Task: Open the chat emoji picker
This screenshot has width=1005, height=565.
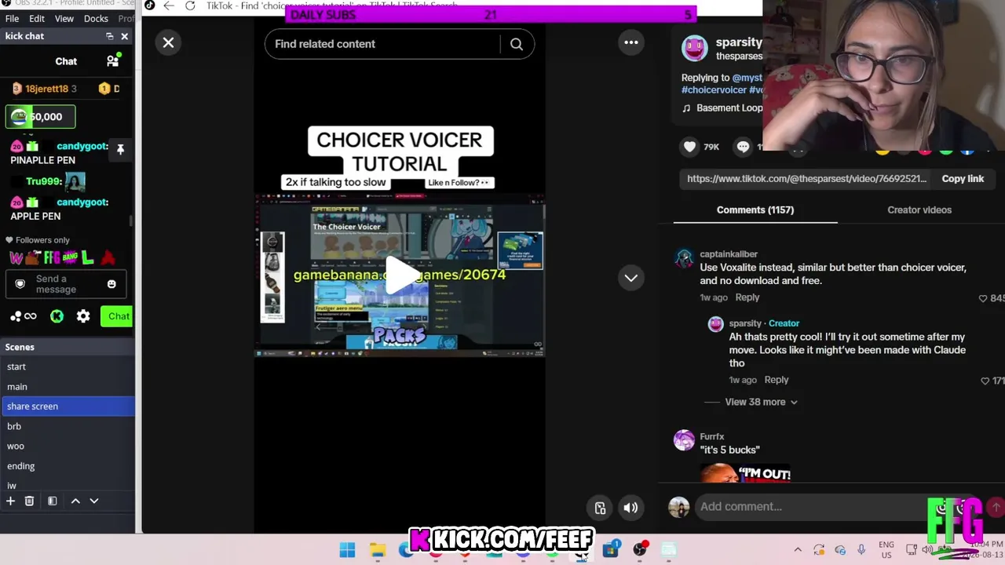Action: click(x=111, y=284)
